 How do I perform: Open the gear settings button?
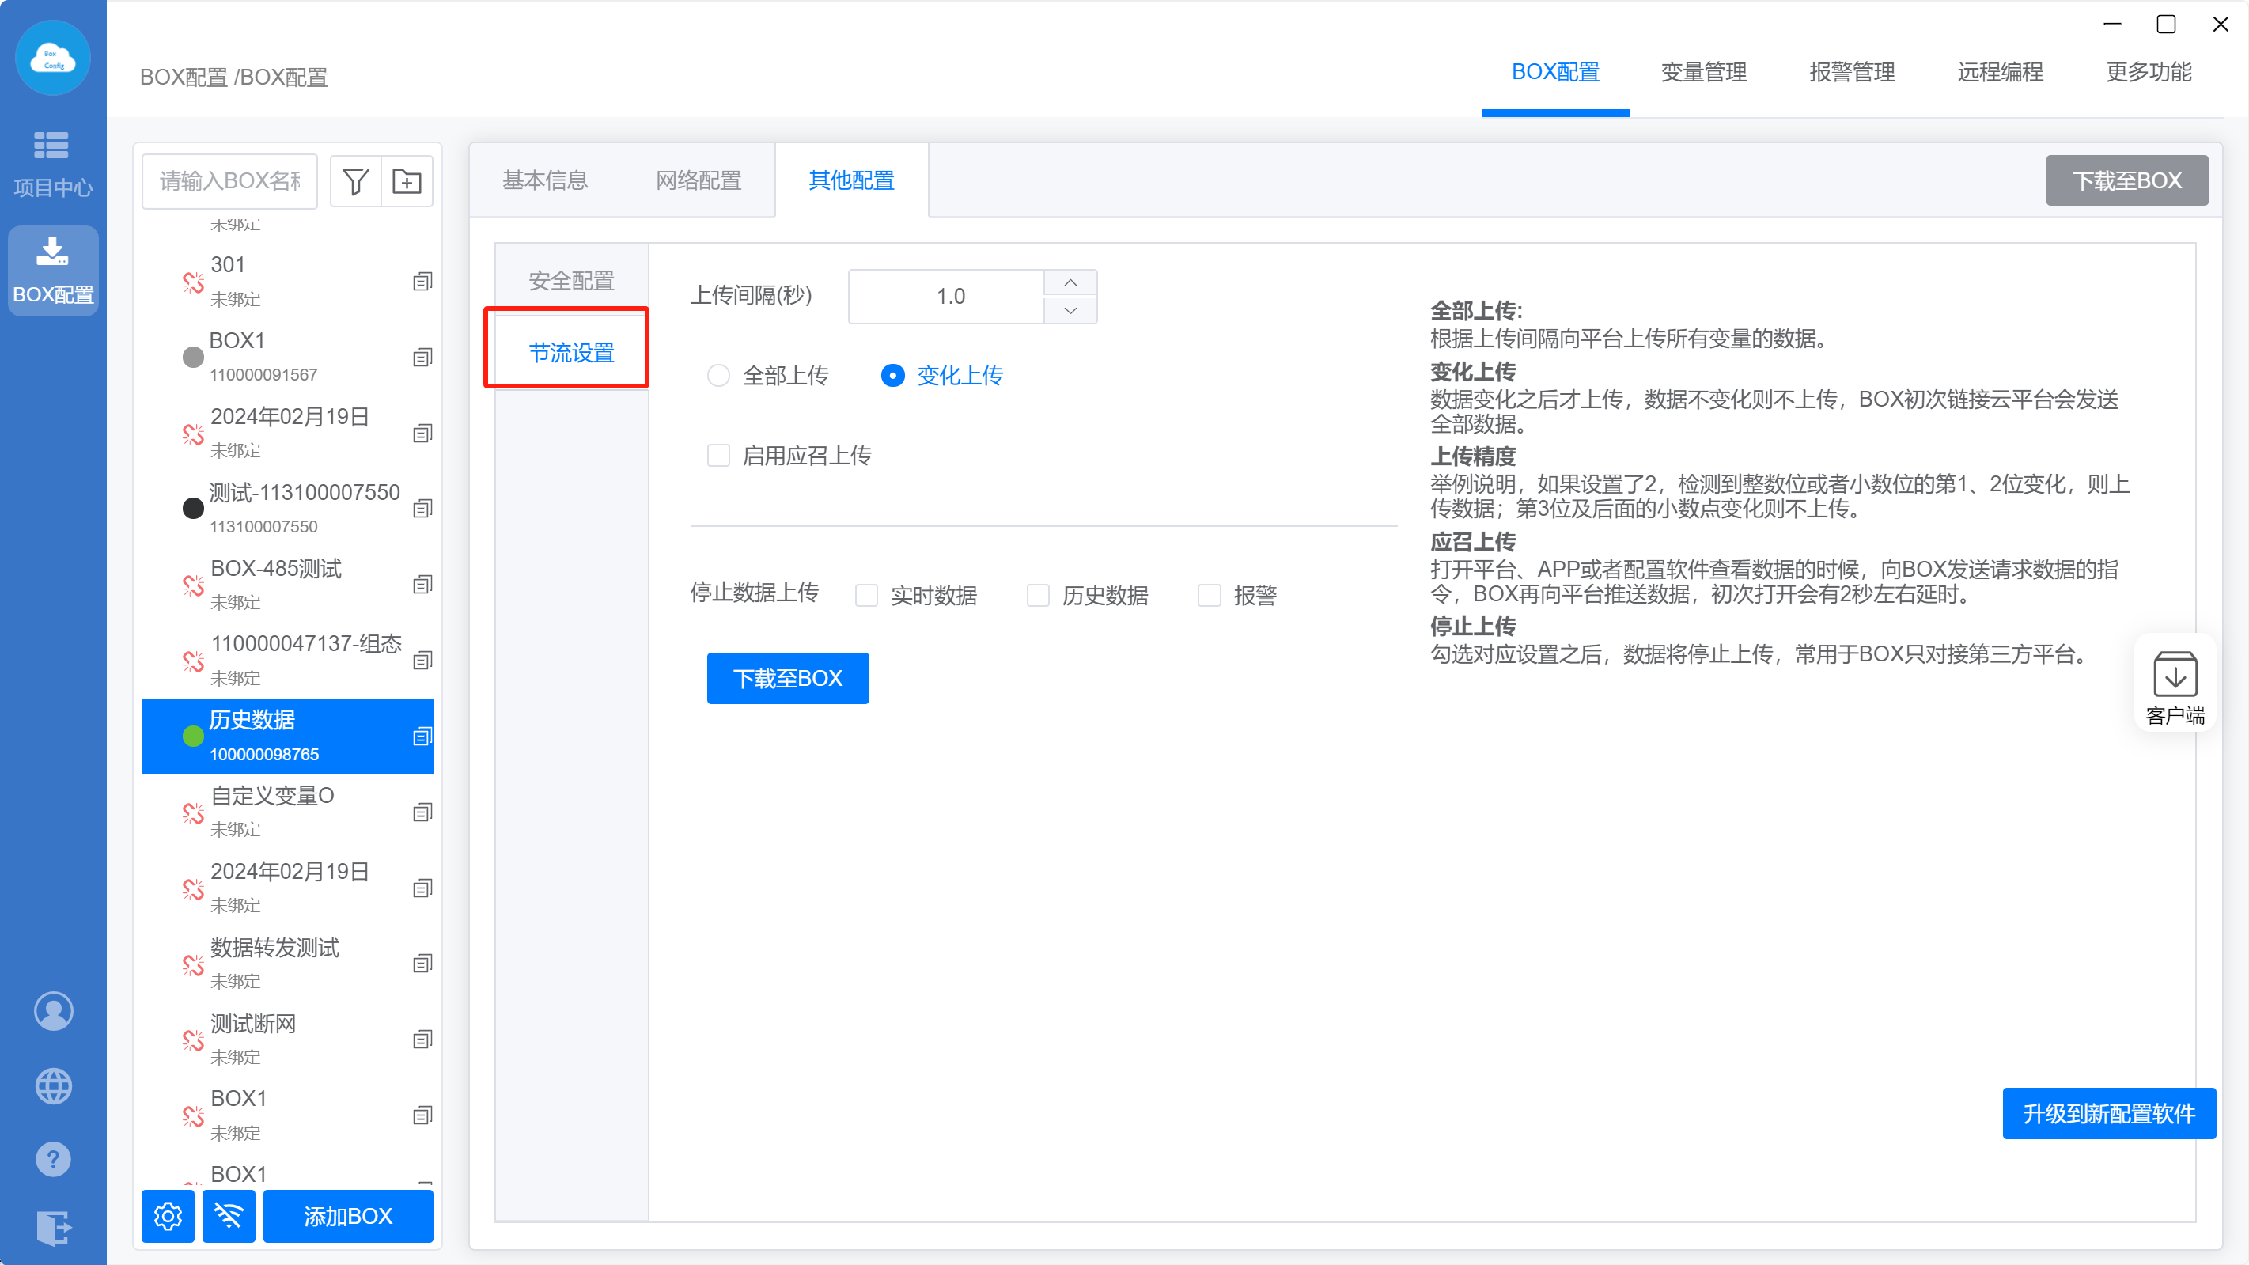[x=168, y=1215]
